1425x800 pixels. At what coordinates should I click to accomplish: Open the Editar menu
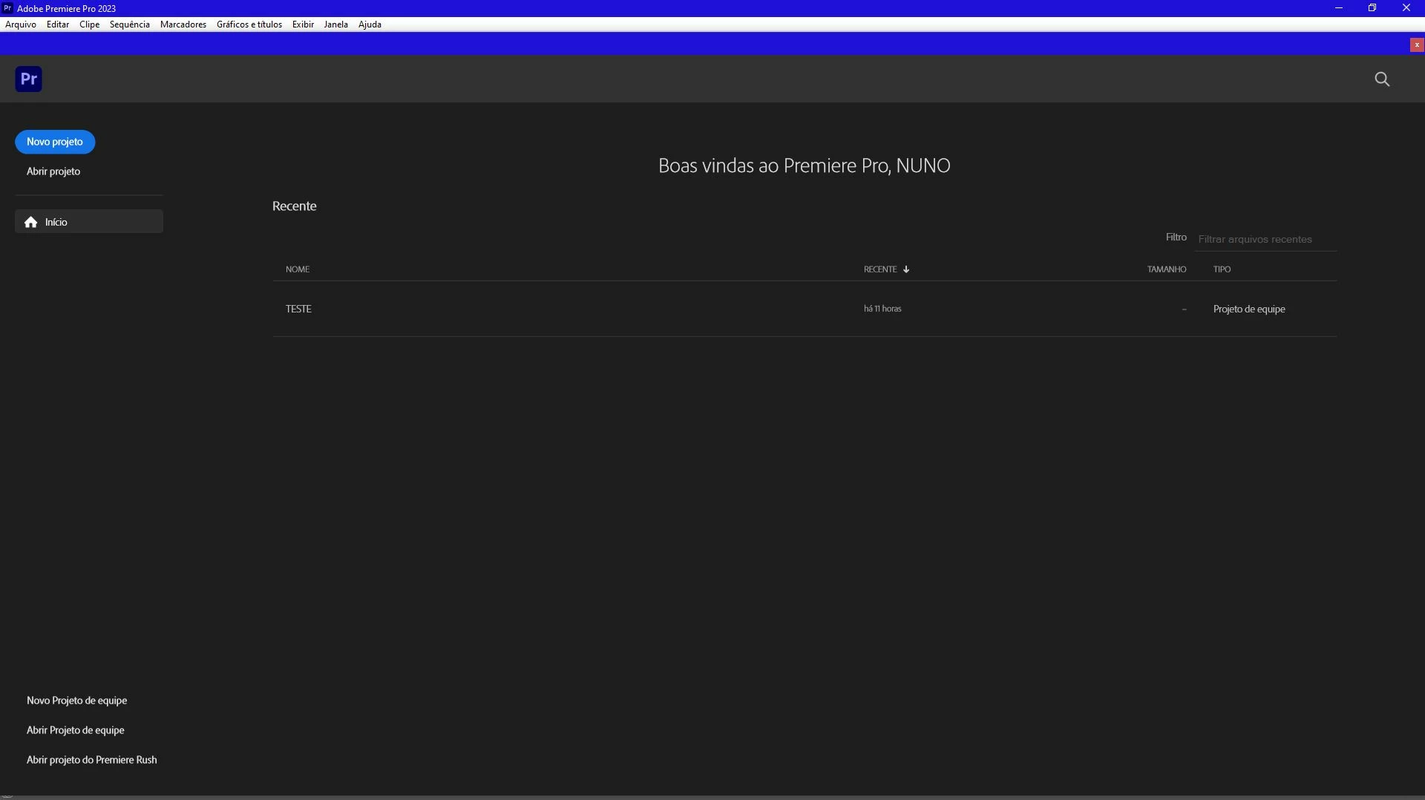tap(58, 24)
